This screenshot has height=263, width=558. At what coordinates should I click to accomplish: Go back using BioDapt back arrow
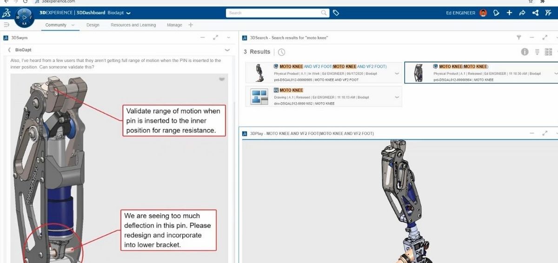9,50
